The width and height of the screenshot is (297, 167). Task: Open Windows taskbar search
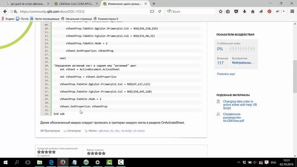tap(17, 162)
